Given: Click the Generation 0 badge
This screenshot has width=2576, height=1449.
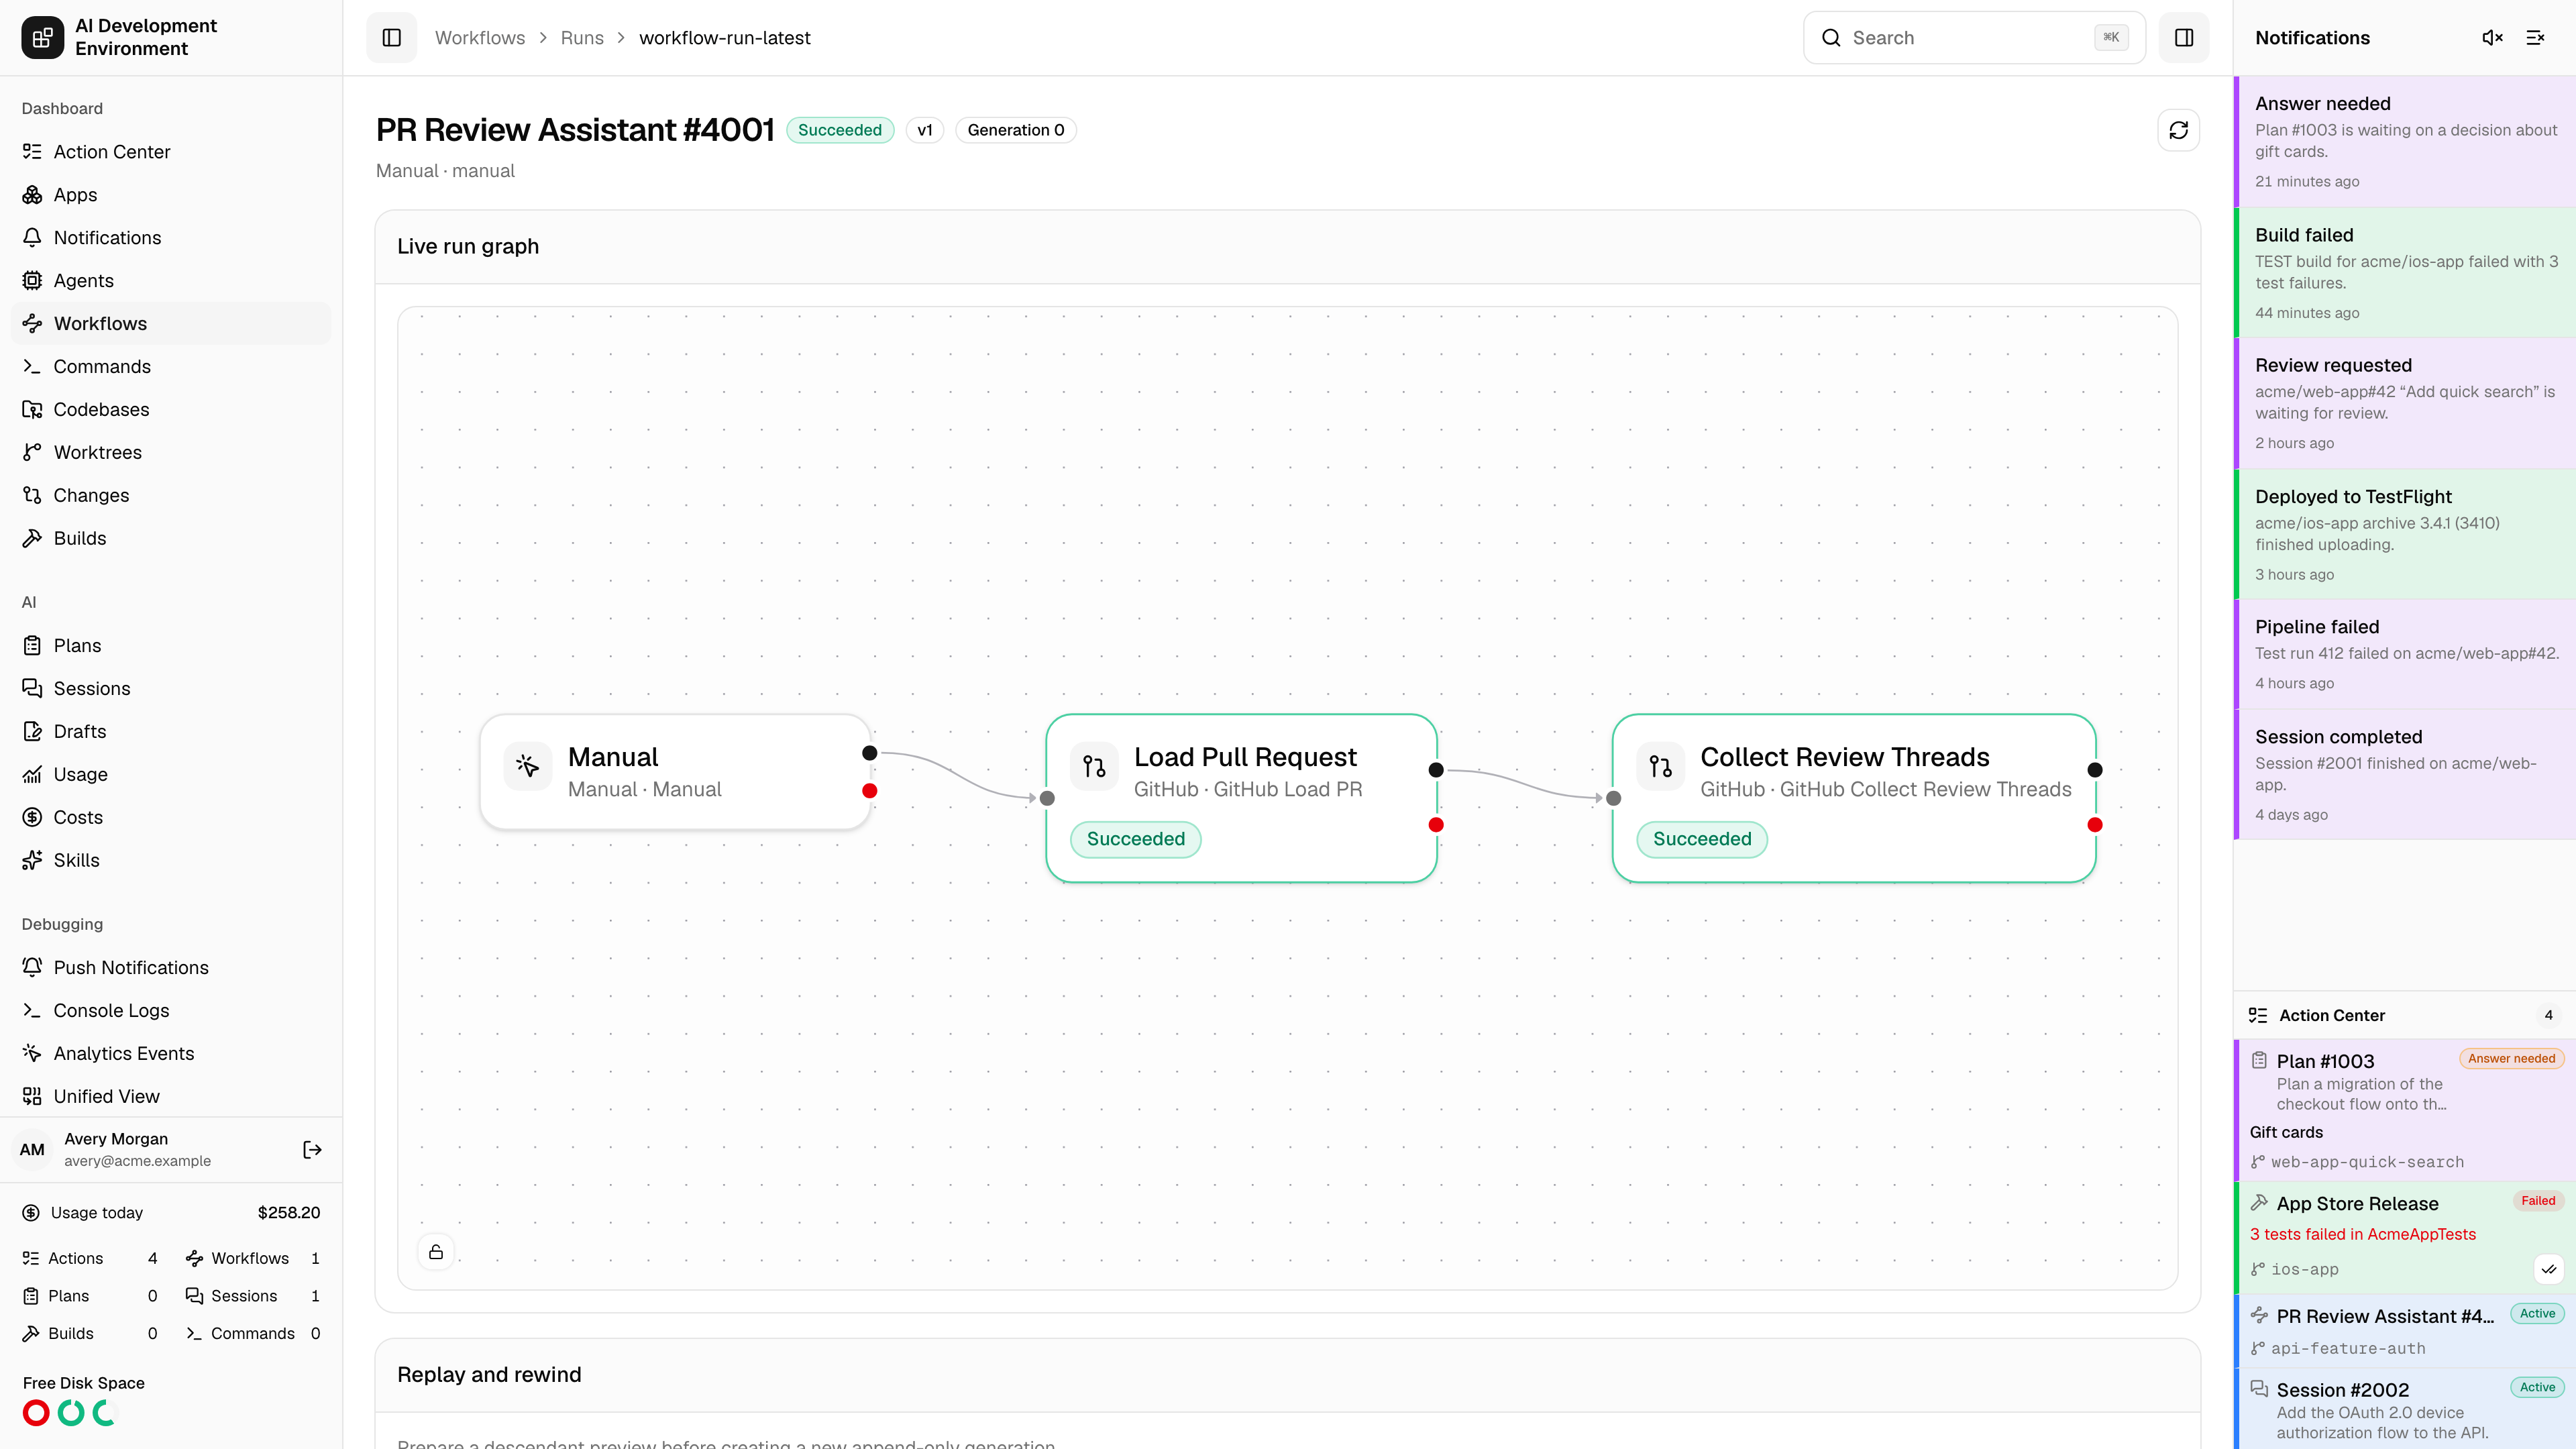Looking at the screenshot, I should point(1015,130).
